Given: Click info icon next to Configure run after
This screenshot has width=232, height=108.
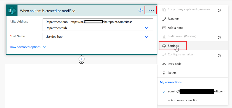Looking at the screenshot, I should pos(219,56).
